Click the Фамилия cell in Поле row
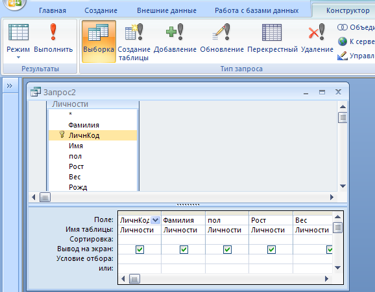The image size is (375, 292). point(183,220)
